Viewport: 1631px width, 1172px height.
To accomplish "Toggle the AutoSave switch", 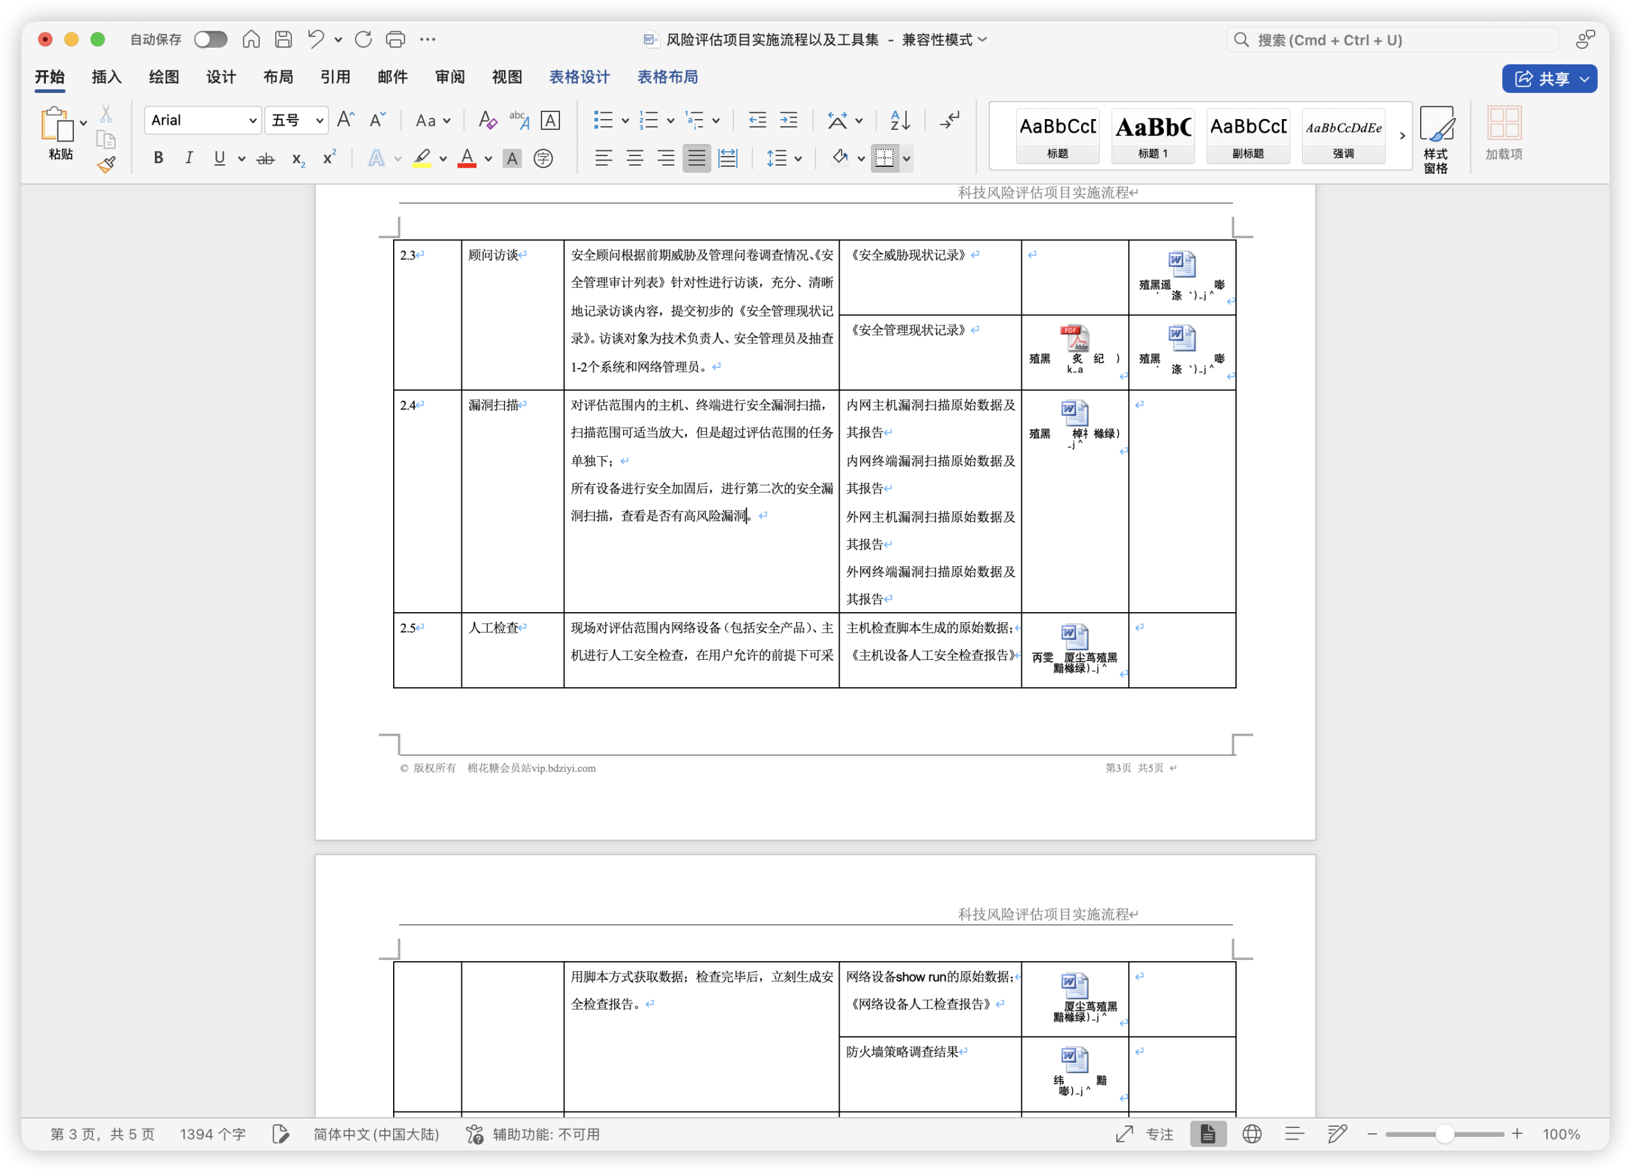I will [211, 39].
